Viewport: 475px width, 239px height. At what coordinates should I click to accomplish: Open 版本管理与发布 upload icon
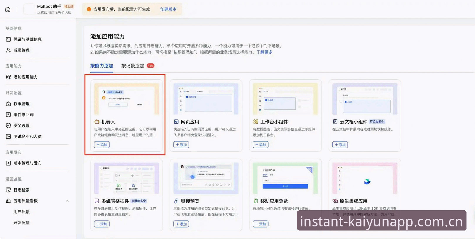(8, 163)
